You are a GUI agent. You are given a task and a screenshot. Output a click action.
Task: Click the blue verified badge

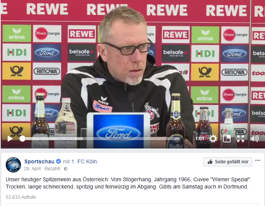coord(58,161)
